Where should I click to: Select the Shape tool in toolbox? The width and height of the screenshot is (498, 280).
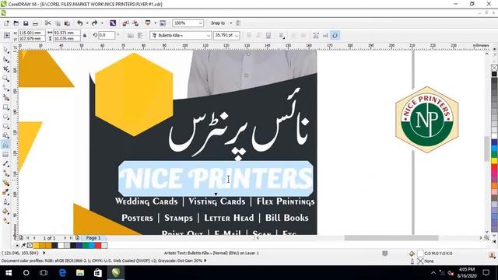pos(5,59)
